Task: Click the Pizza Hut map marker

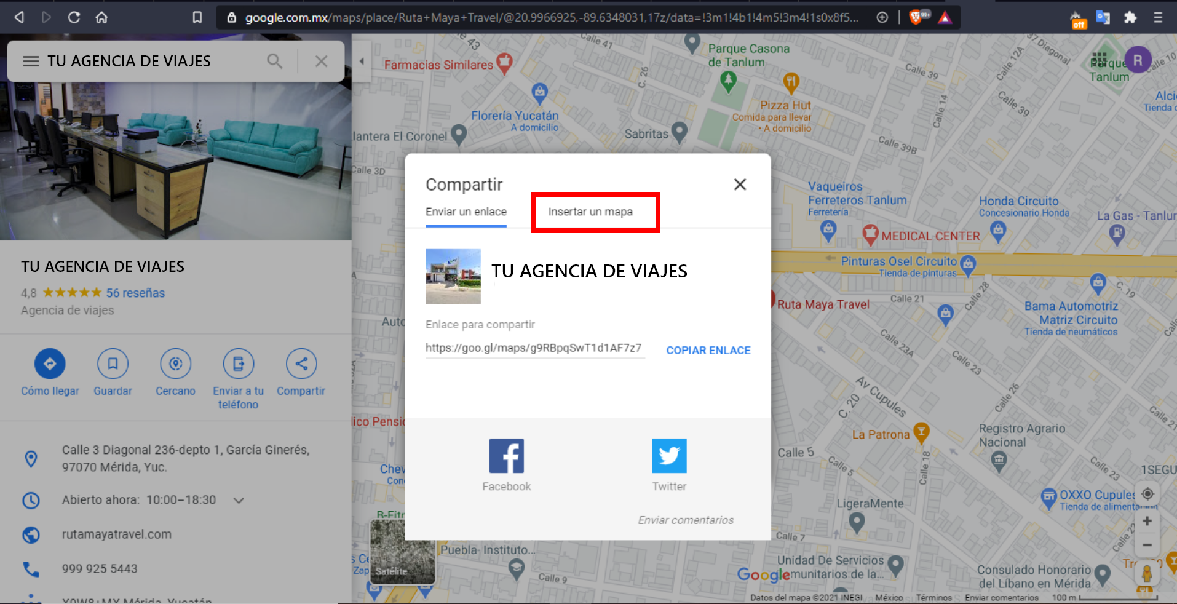Action: 791,82
